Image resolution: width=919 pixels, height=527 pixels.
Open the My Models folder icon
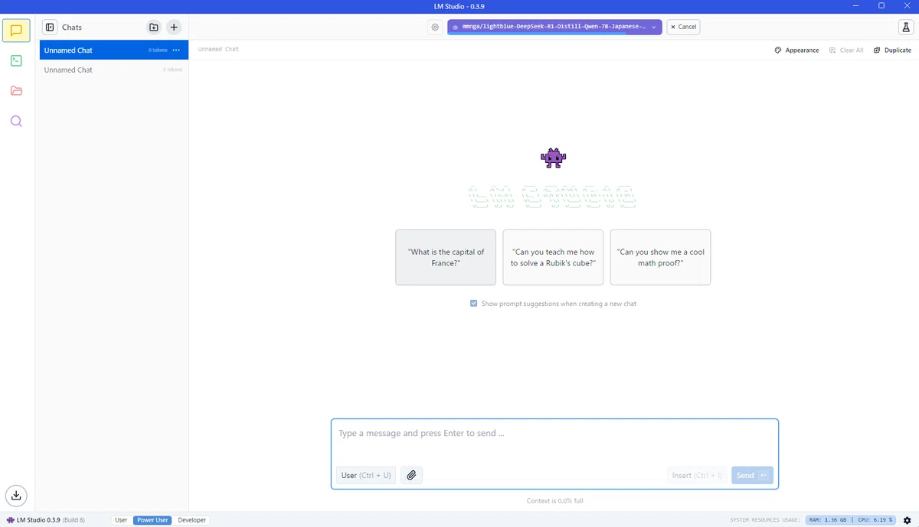pos(16,91)
